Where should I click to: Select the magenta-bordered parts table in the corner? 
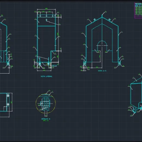pos(138,10)
